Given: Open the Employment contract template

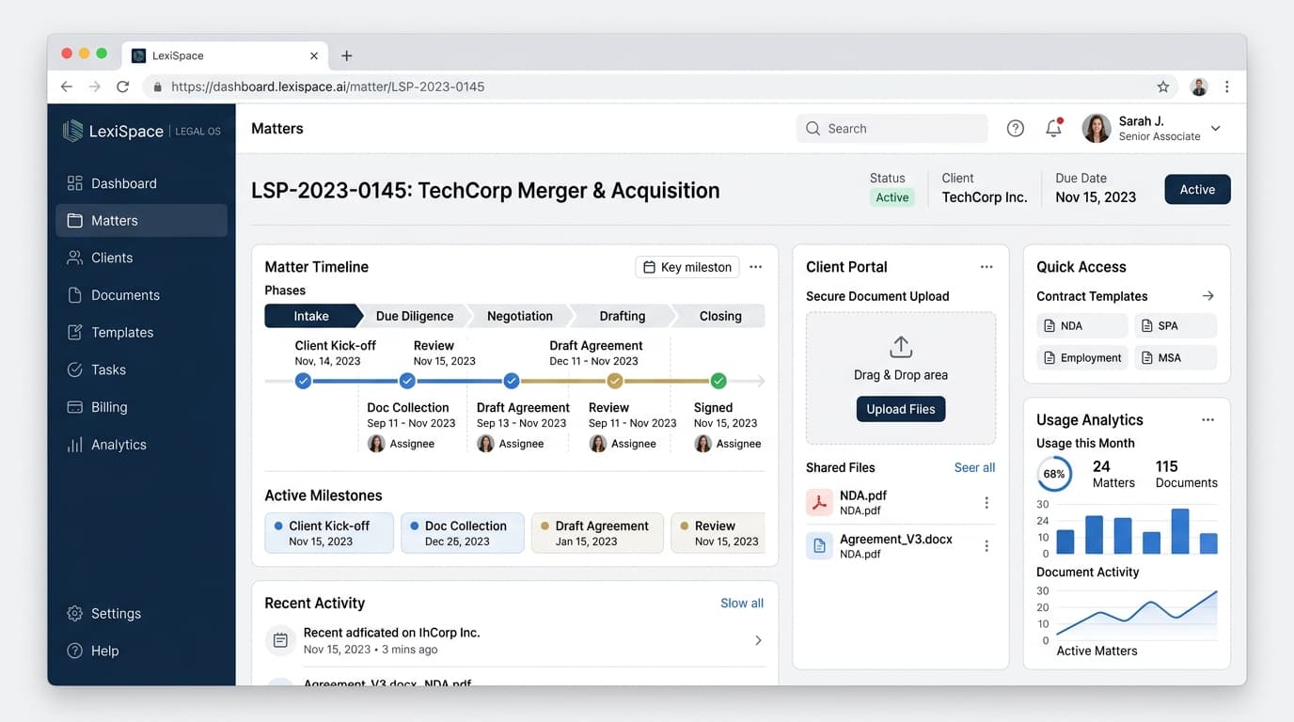Looking at the screenshot, I should [x=1082, y=357].
